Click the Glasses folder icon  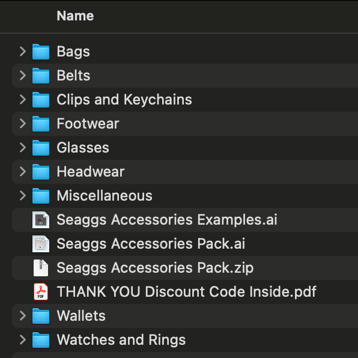pyautogui.click(x=41, y=148)
